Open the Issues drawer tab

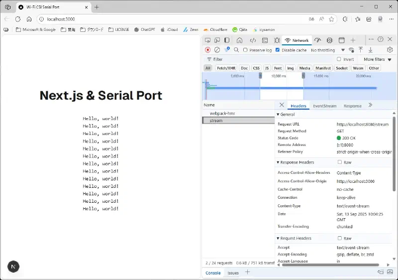pyautogui.click(x=233, y=273)
